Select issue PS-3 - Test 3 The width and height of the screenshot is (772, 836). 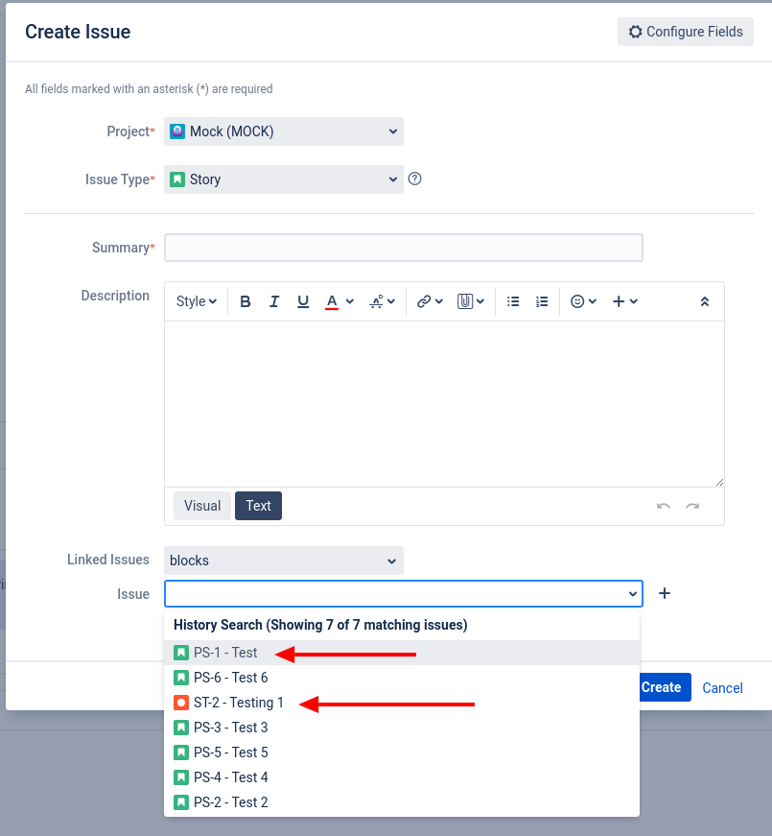402,728
